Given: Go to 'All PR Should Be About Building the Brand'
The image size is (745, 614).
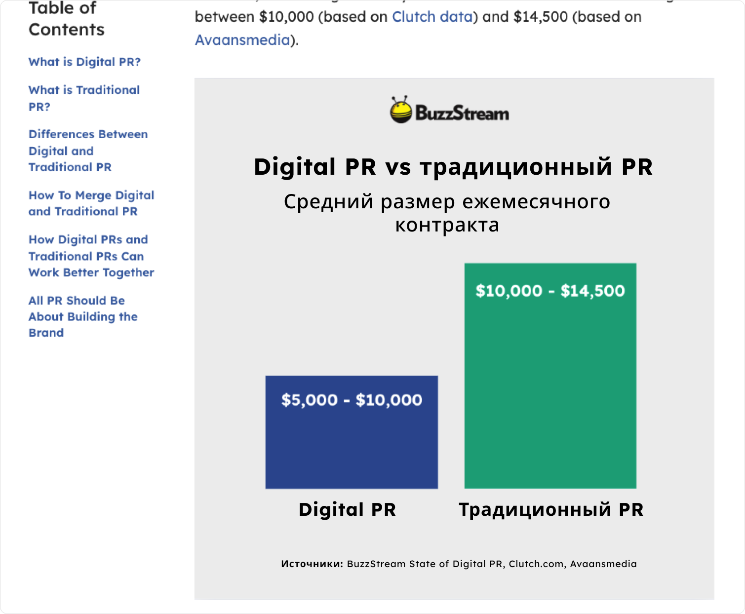Looking at the screenshot, I should pyautogui.click(x=83, y=316).
